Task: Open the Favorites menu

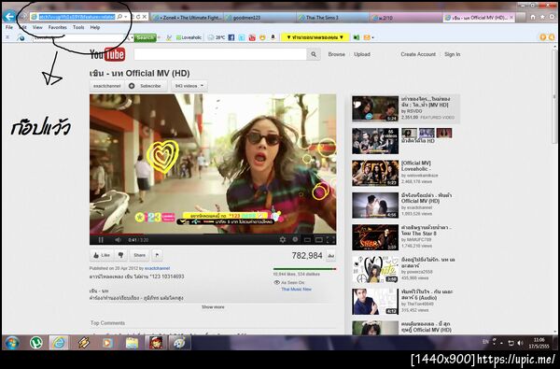Action: (58, 27)
